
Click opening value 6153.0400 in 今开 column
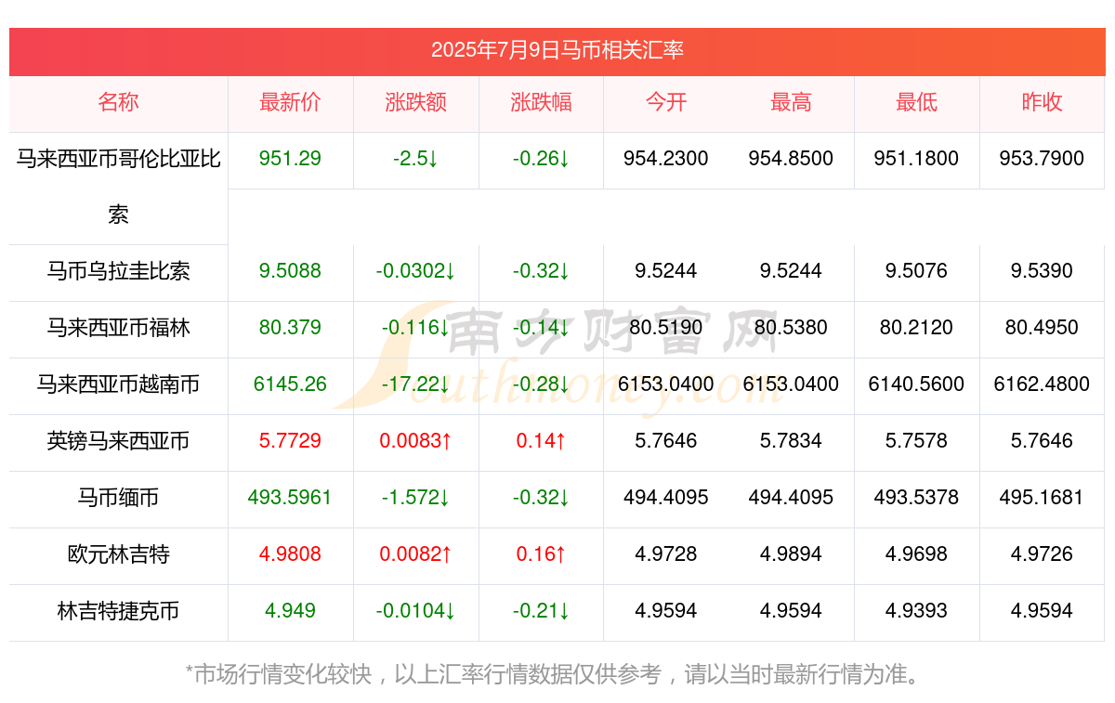pyautogui.click(x=666, y=384)
